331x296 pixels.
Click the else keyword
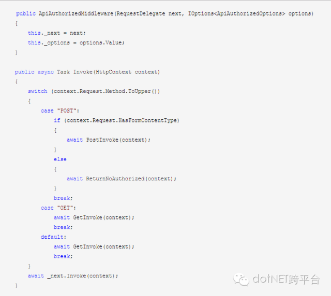click(x=60, y=160)
